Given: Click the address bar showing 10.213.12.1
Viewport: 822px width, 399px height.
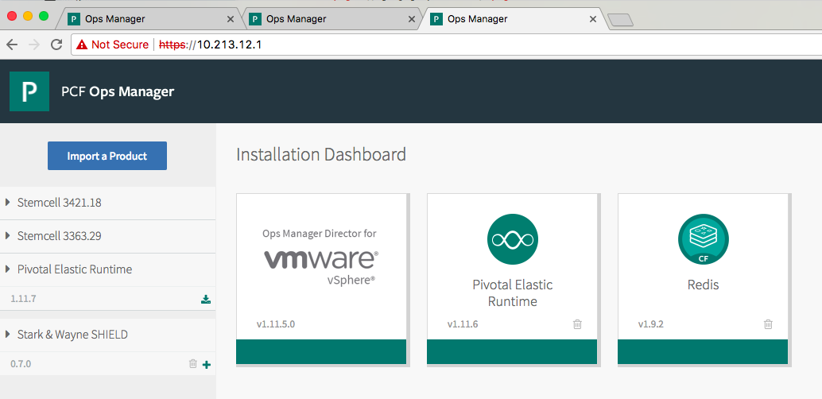Looking at the screenshot, I should (446, 45).
